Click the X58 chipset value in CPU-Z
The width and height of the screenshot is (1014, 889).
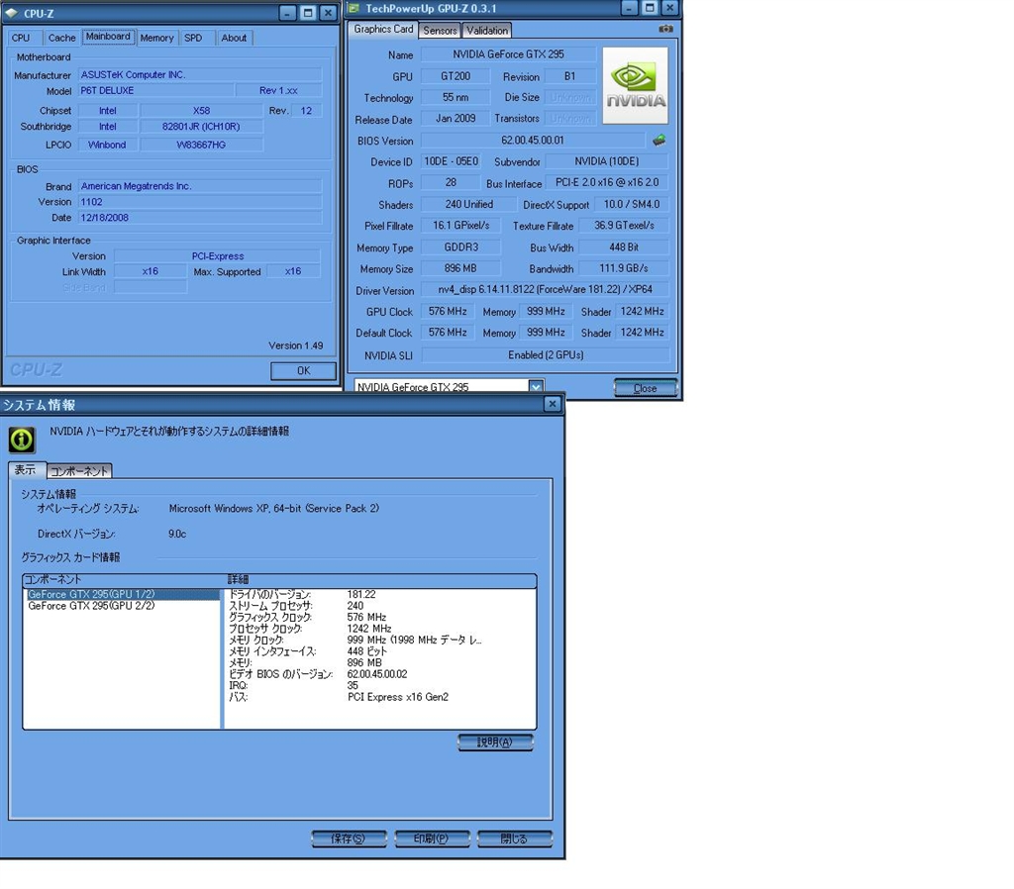(x=201, y=111)
